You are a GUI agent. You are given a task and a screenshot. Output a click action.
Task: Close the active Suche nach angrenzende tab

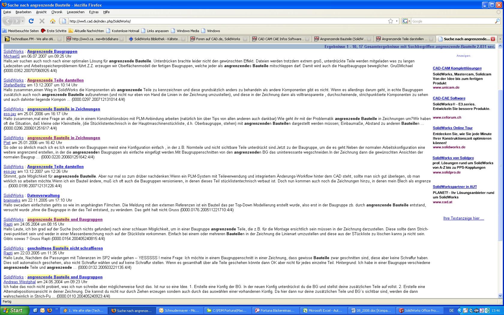coord(493,39)
